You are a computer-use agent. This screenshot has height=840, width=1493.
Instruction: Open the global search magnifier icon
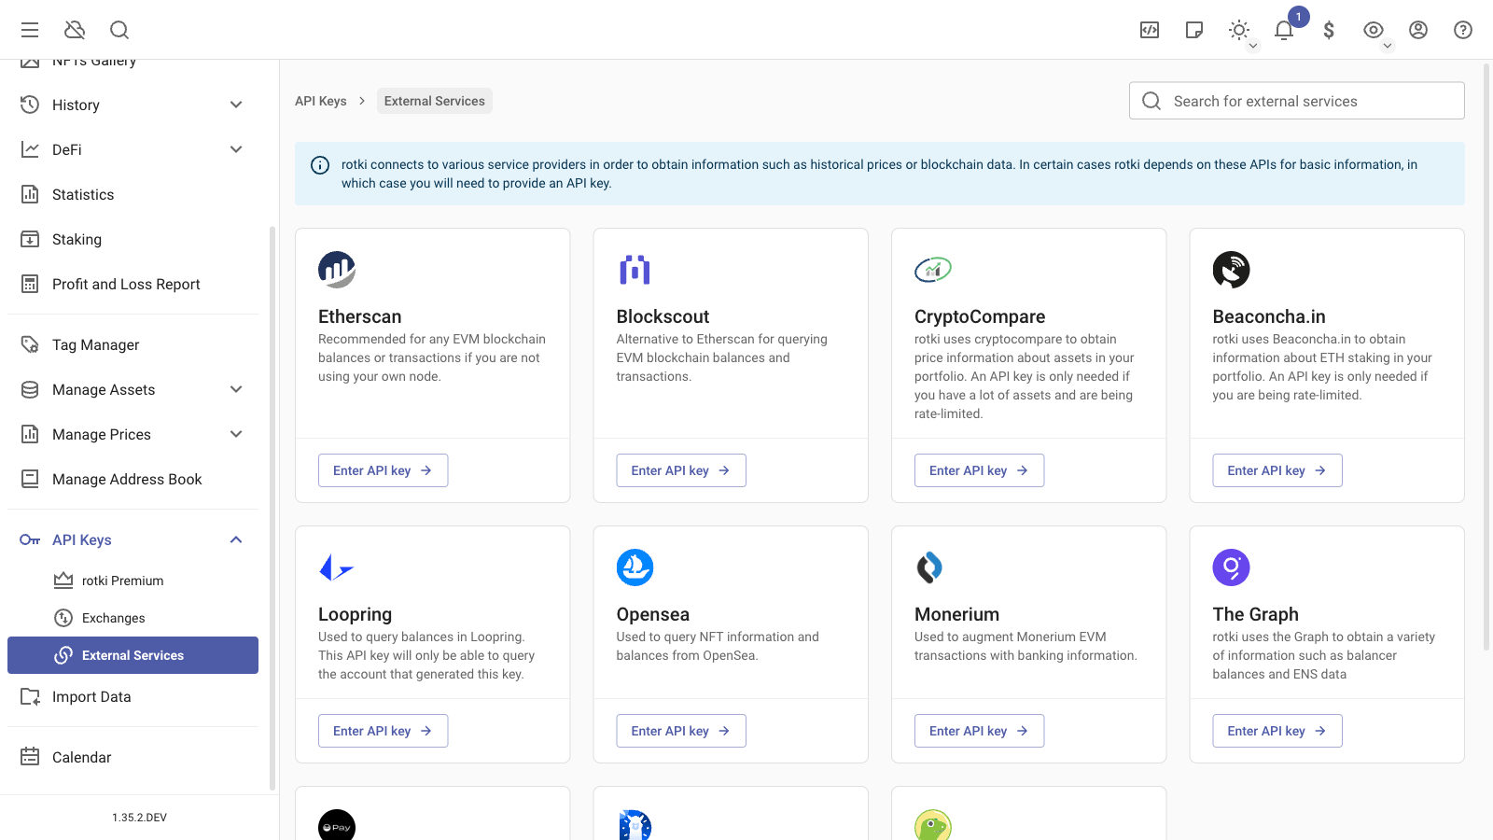click(119, 30)
